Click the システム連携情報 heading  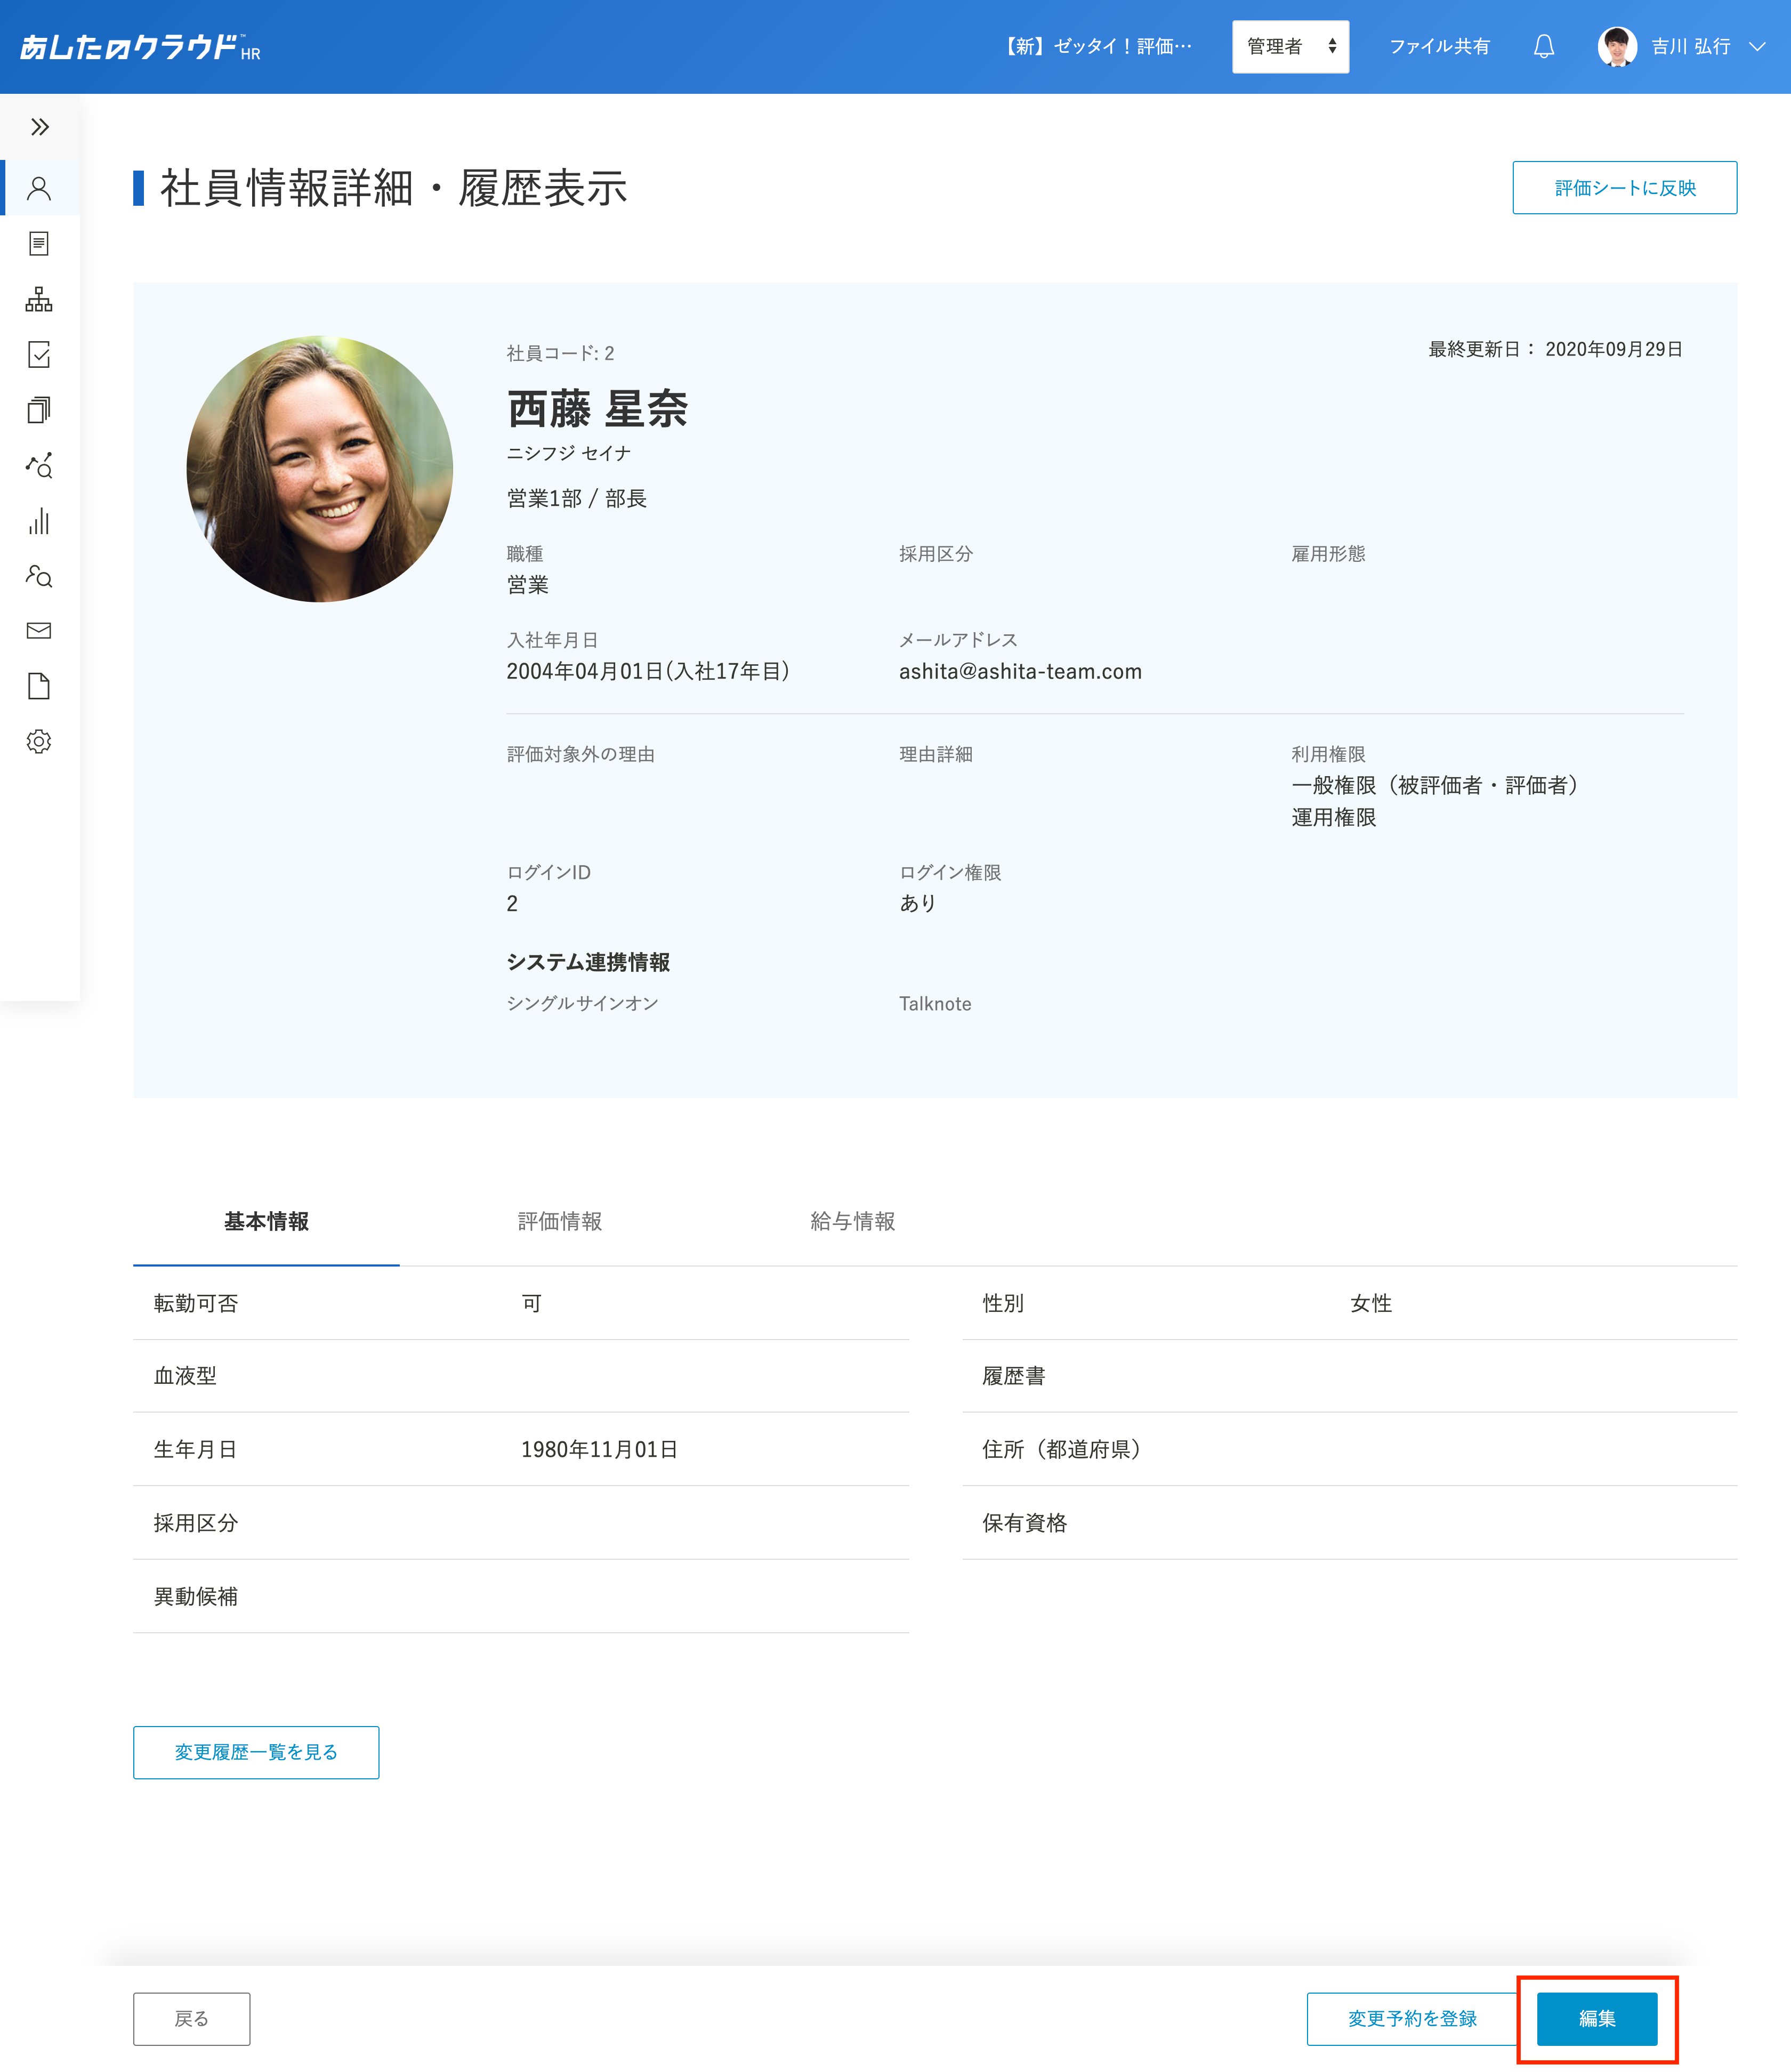pos(588,962)
